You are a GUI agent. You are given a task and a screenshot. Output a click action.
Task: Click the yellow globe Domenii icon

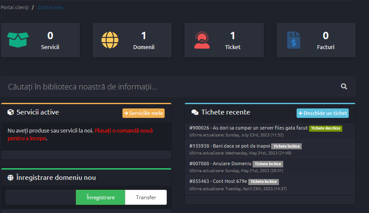click(110, 40)
